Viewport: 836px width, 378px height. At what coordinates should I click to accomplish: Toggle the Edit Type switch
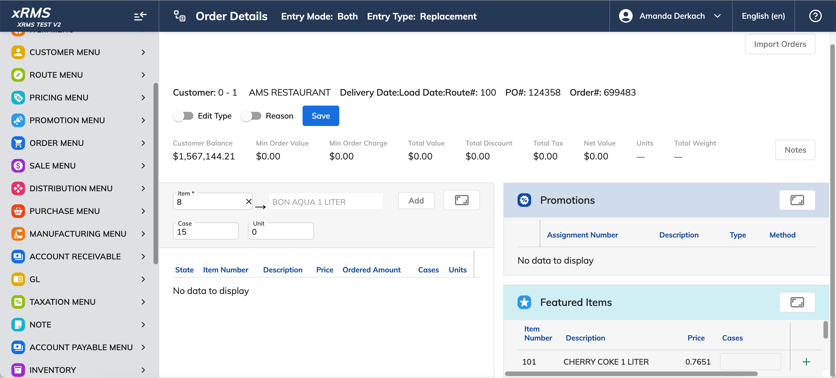click(x=183, y=115)
